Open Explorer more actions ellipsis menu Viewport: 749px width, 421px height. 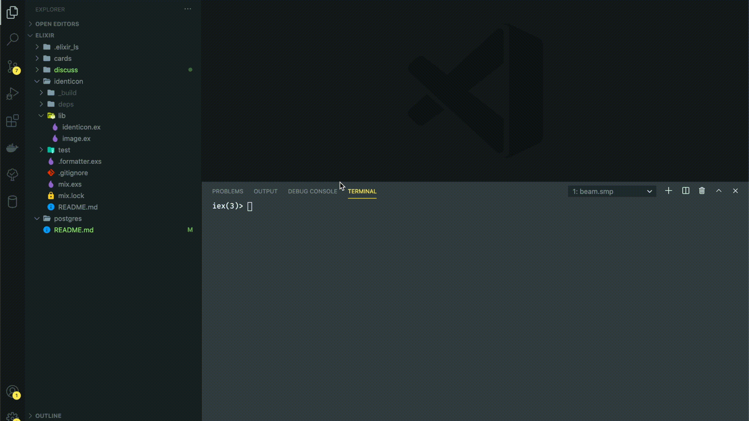pyautogui.click(x=188, y=9)
